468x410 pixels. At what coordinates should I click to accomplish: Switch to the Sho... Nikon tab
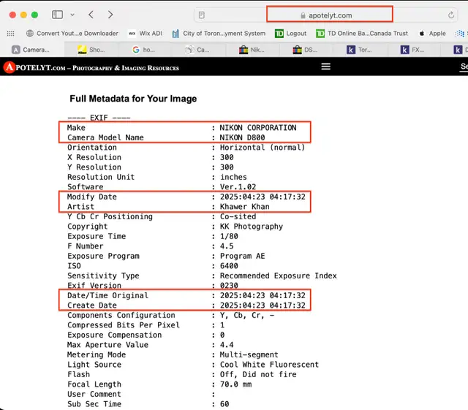tap(91, 50)
